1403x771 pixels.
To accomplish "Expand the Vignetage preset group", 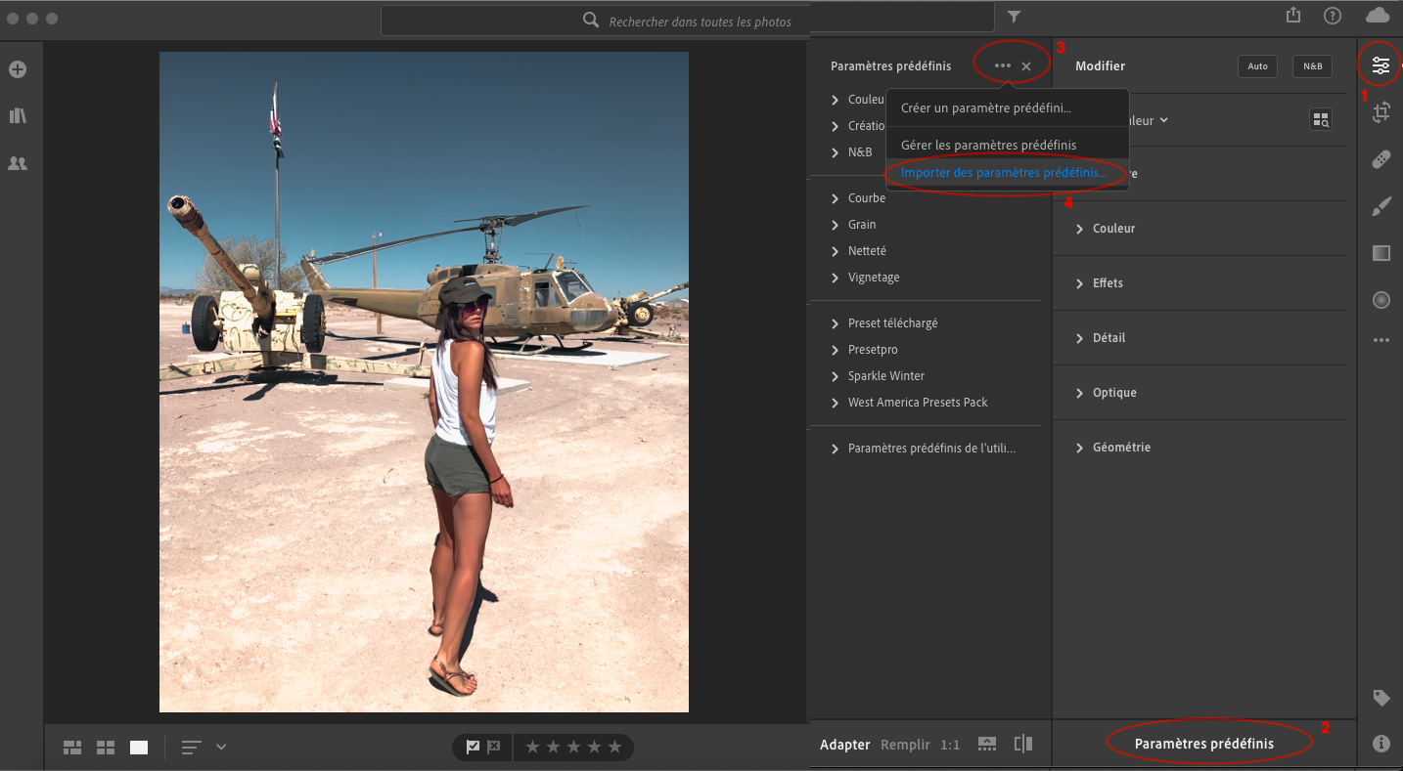I will click(873, 278).
